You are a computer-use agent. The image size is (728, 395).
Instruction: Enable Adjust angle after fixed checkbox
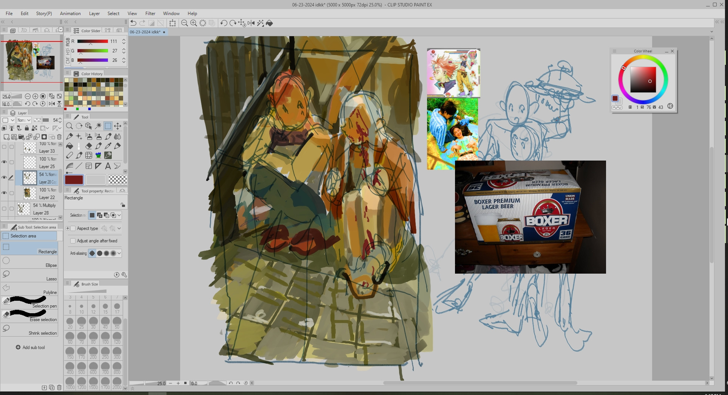point(73,241)
